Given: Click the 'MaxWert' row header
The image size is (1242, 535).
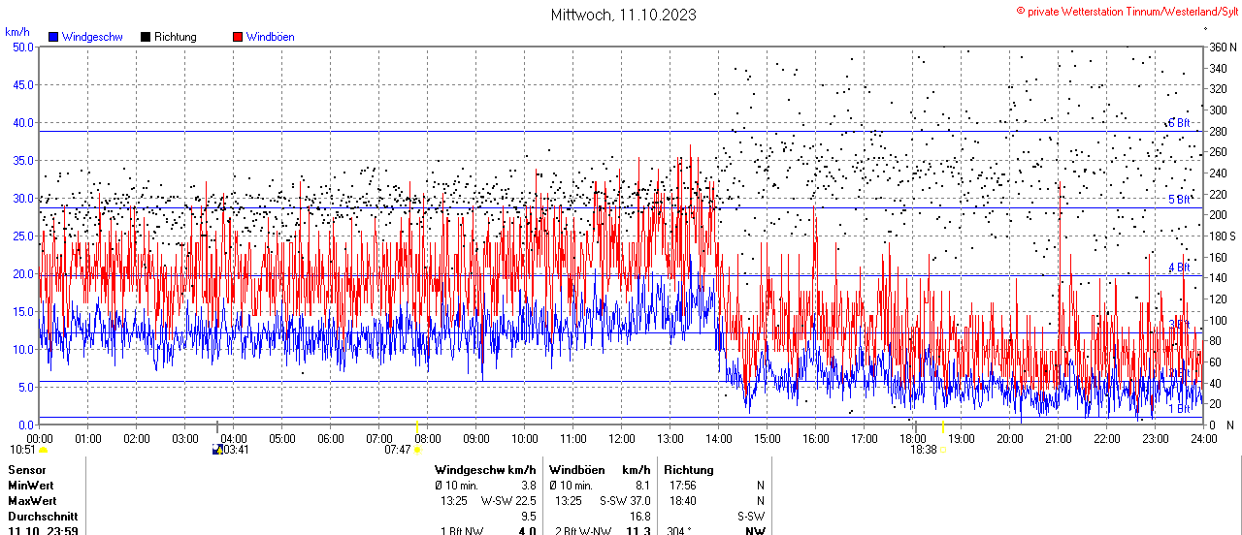Looking at the screenshot, I should coord(32,501).
